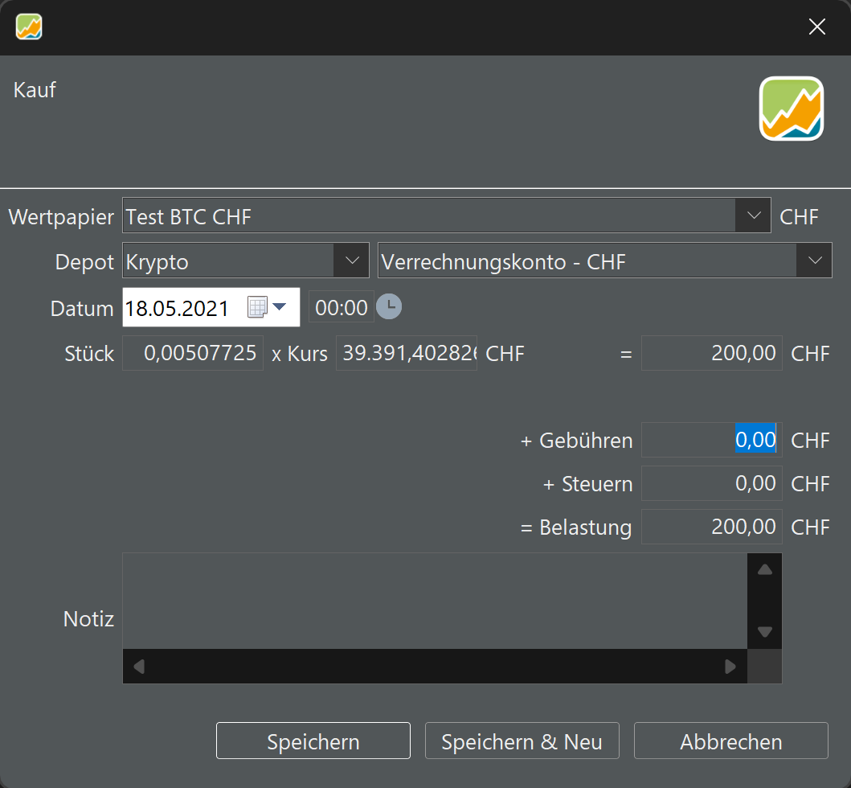Image resolution: width=851 pixels, height=788 pixels.
Task: Open the calendar date picker icon
Action: pos(266,307)
